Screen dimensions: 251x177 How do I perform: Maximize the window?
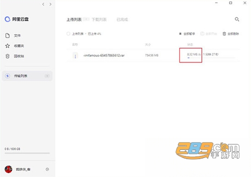point(231,3)
